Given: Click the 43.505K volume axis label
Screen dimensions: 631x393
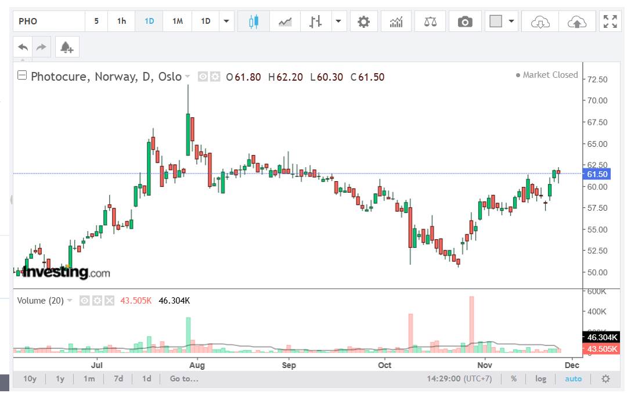Looking at the screenshot, I should pos(601,349).
